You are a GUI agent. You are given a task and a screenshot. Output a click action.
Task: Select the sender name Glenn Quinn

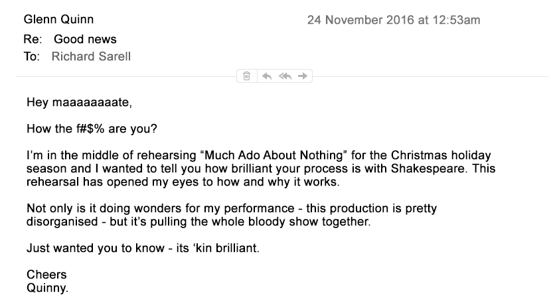[x=58, y=19]
